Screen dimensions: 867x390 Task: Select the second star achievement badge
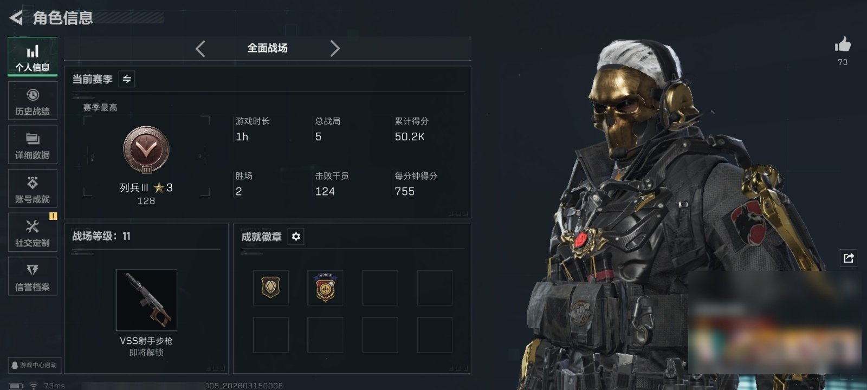(x=325, y=288)
